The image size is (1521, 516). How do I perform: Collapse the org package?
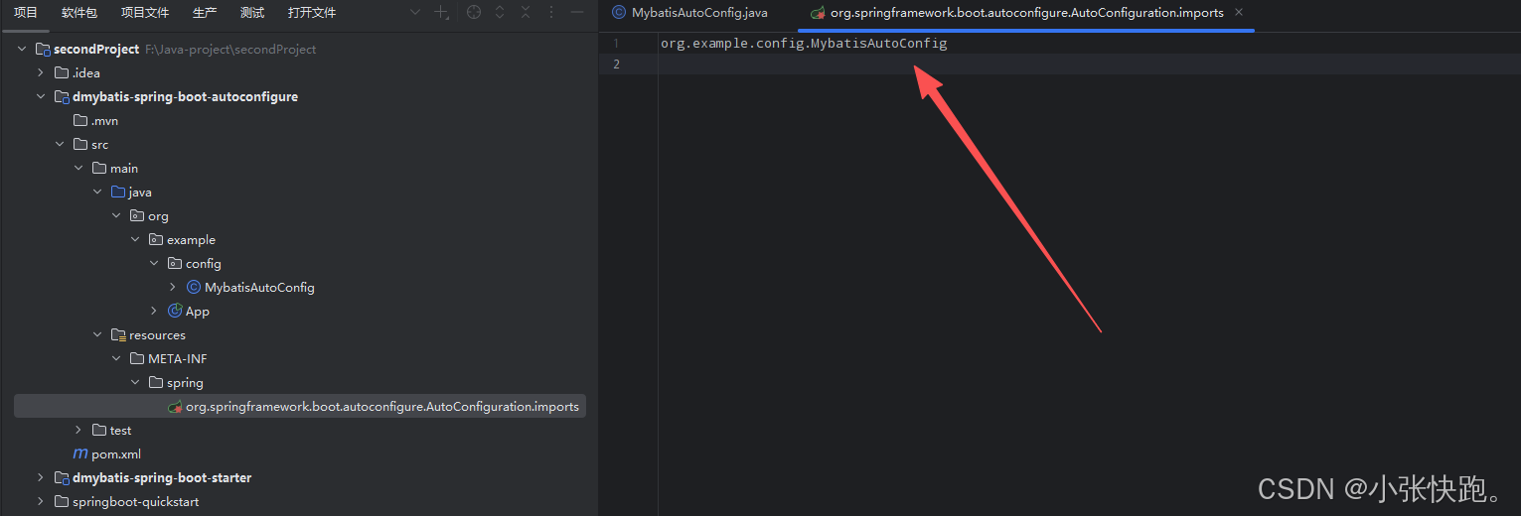pos(116,215)
